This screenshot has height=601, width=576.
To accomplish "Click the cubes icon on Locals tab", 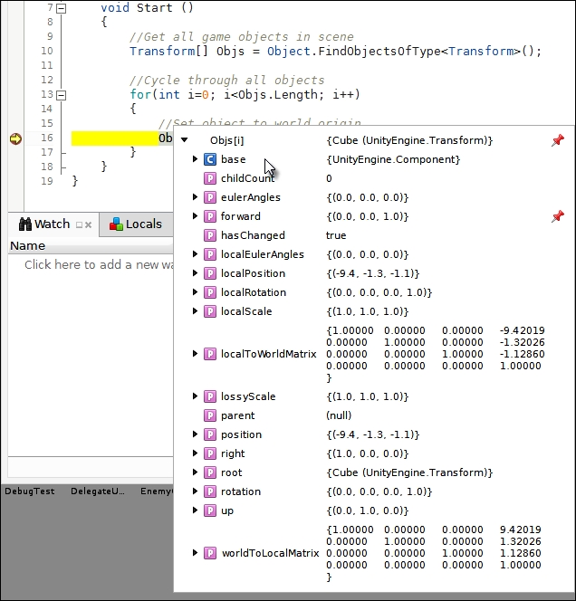I will [x=116, y=224].
